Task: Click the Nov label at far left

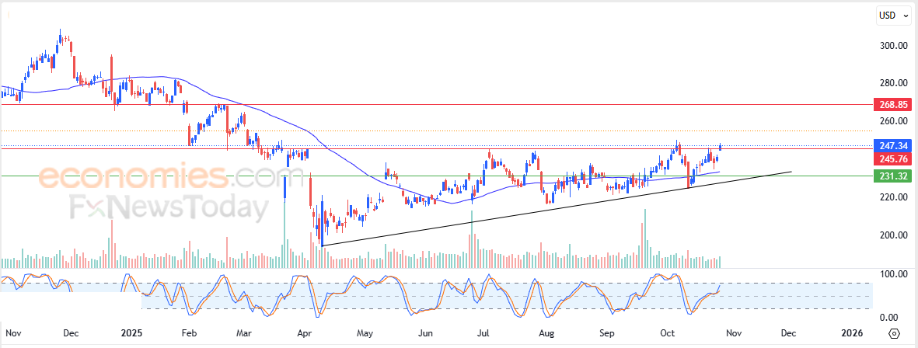Action: (x=13, y=332)
